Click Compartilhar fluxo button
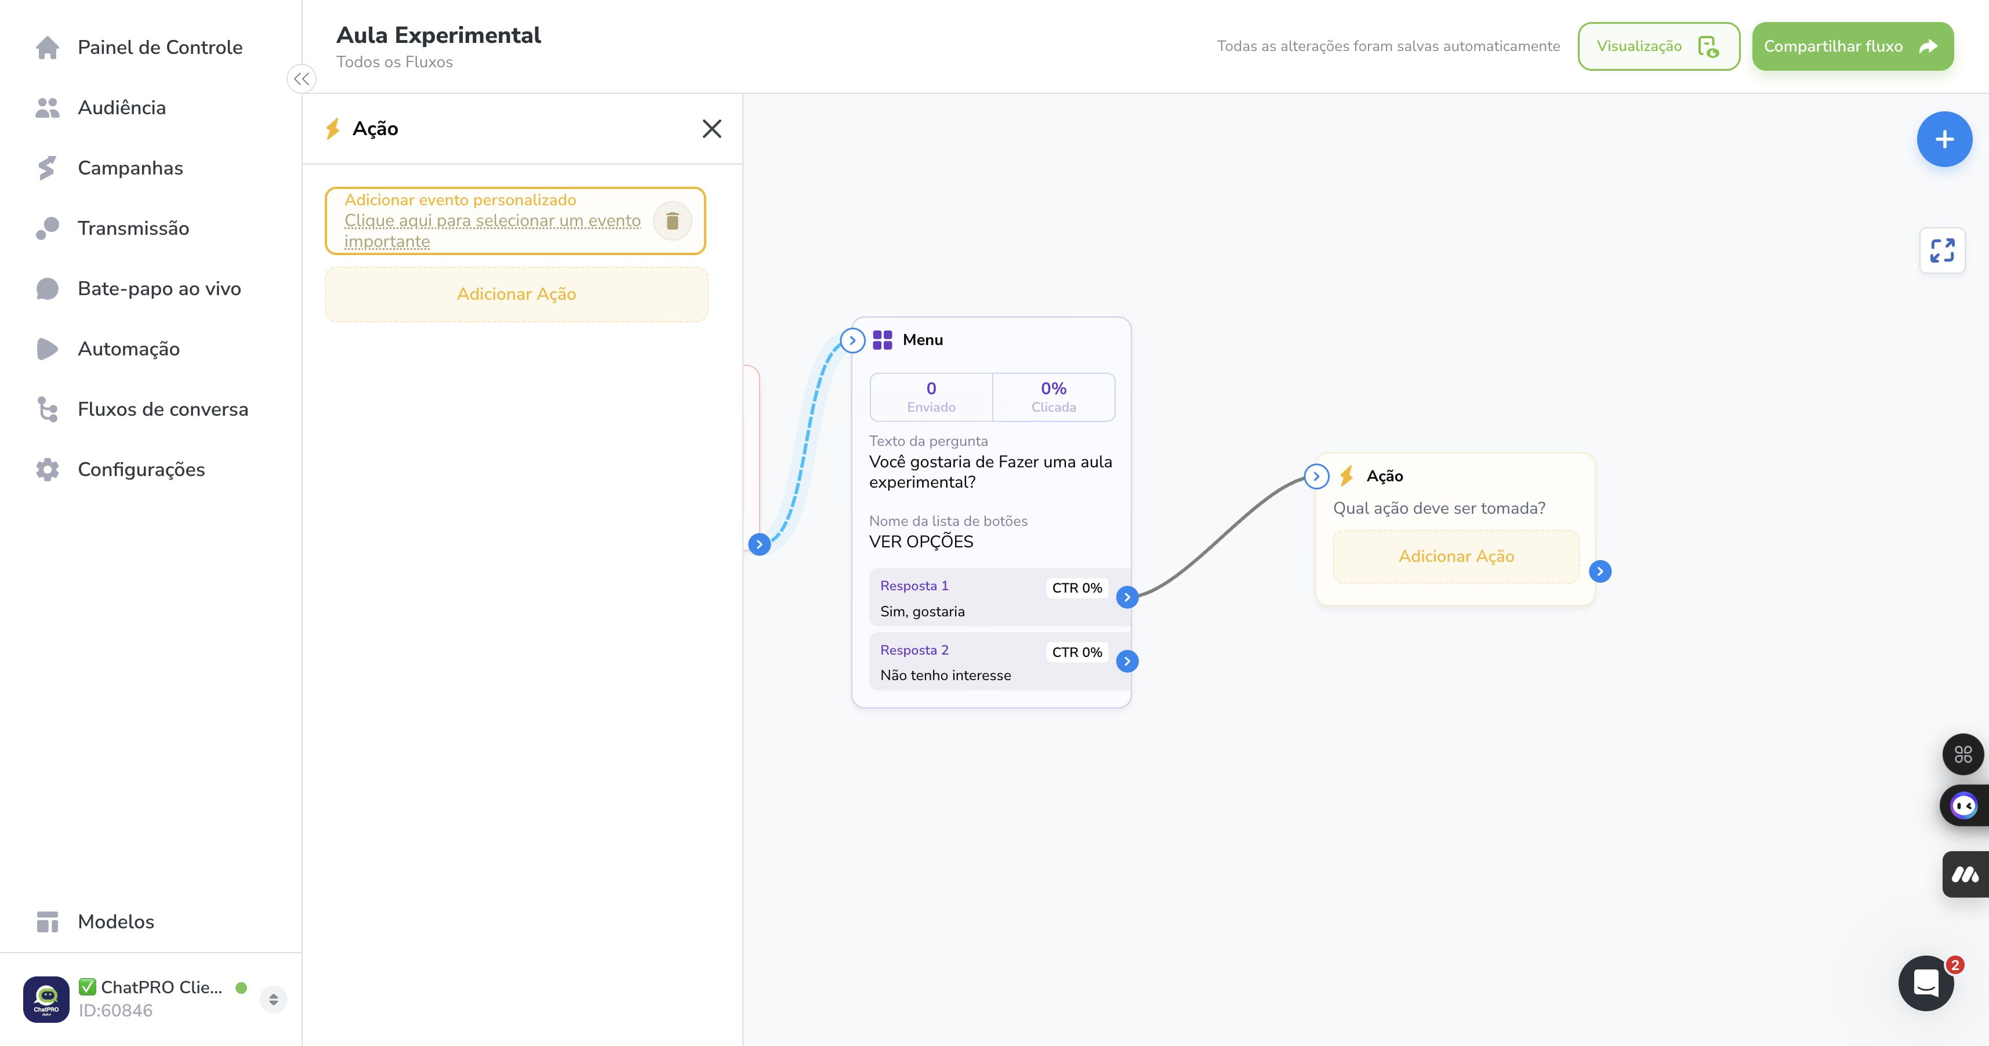The height and width of the screenshot is (1046, 1989). point(1852,46)
